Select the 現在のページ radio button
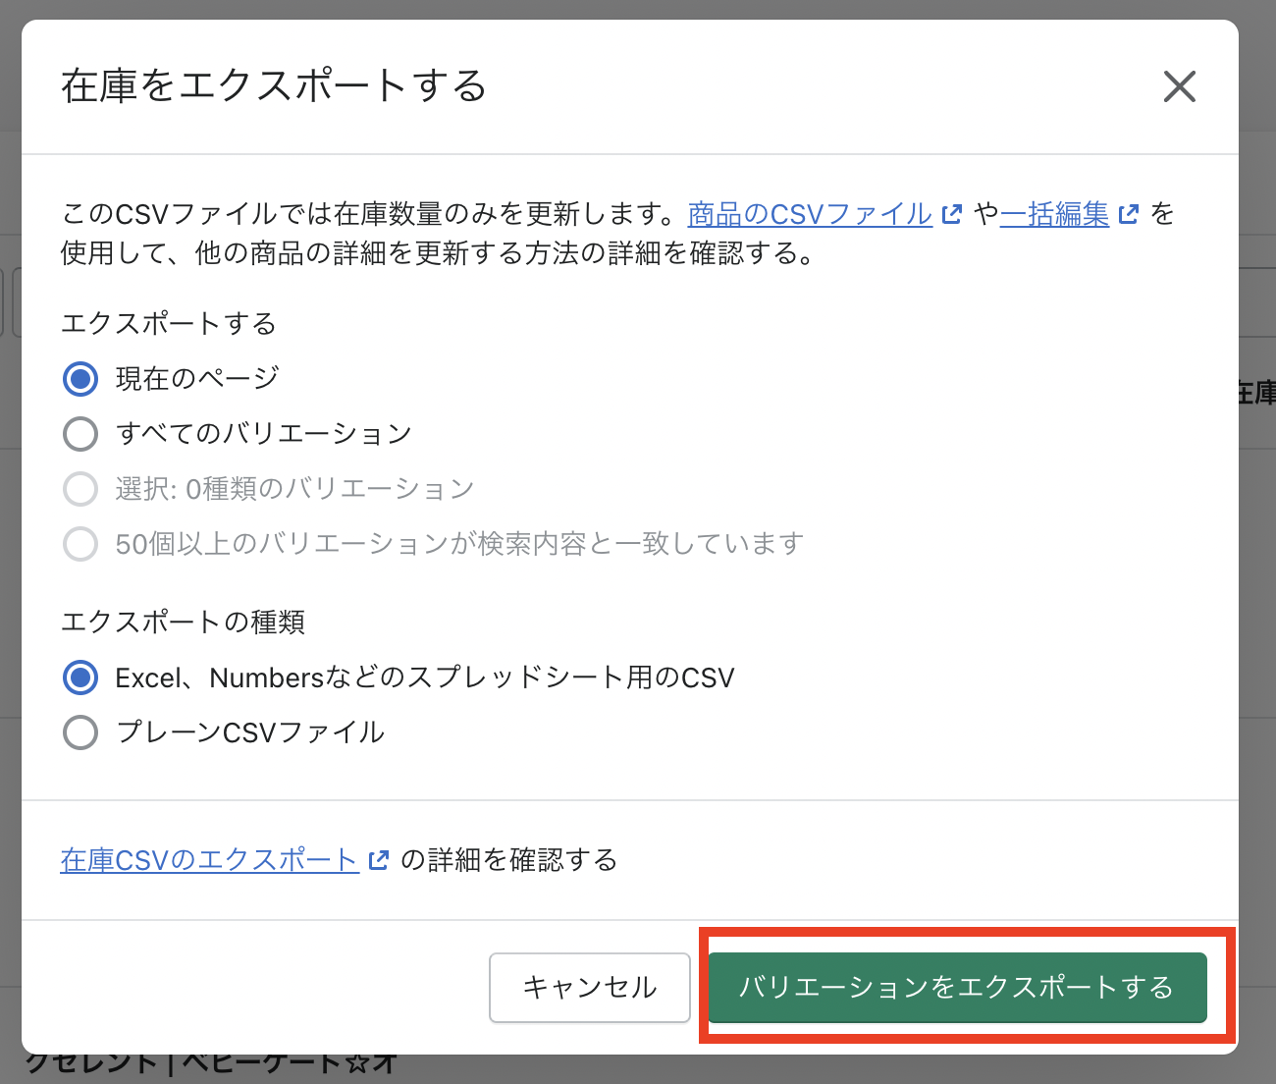1276x1084 pixels. (x=80, y=379)
